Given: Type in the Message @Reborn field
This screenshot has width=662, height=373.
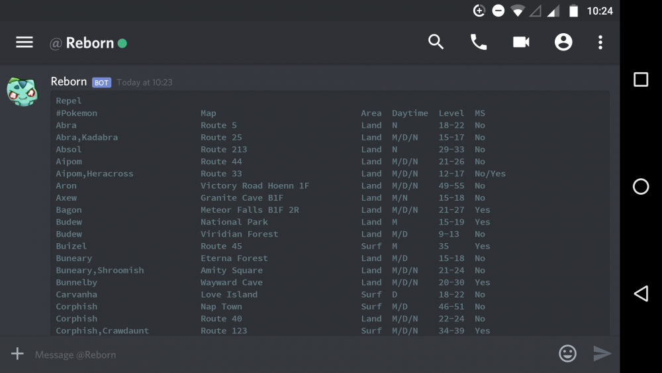Looking at the screenshot, I should [x=285, y=354].
